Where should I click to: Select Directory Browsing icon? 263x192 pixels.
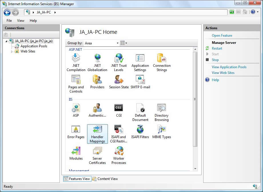pyautogui.click(x=162, y=112)
